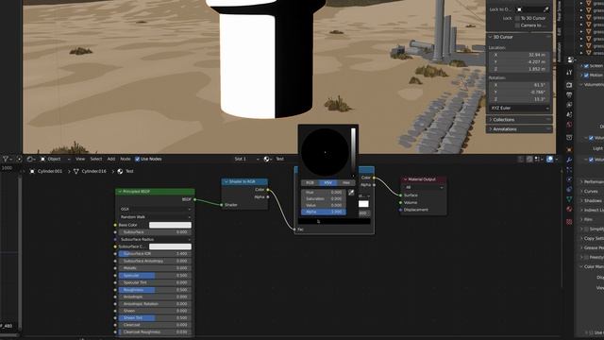Click the black color wheel
This screenshot has height=340, width=604.
click(325, 152)
